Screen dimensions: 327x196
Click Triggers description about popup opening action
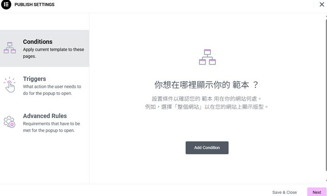[x=52, y=90]
